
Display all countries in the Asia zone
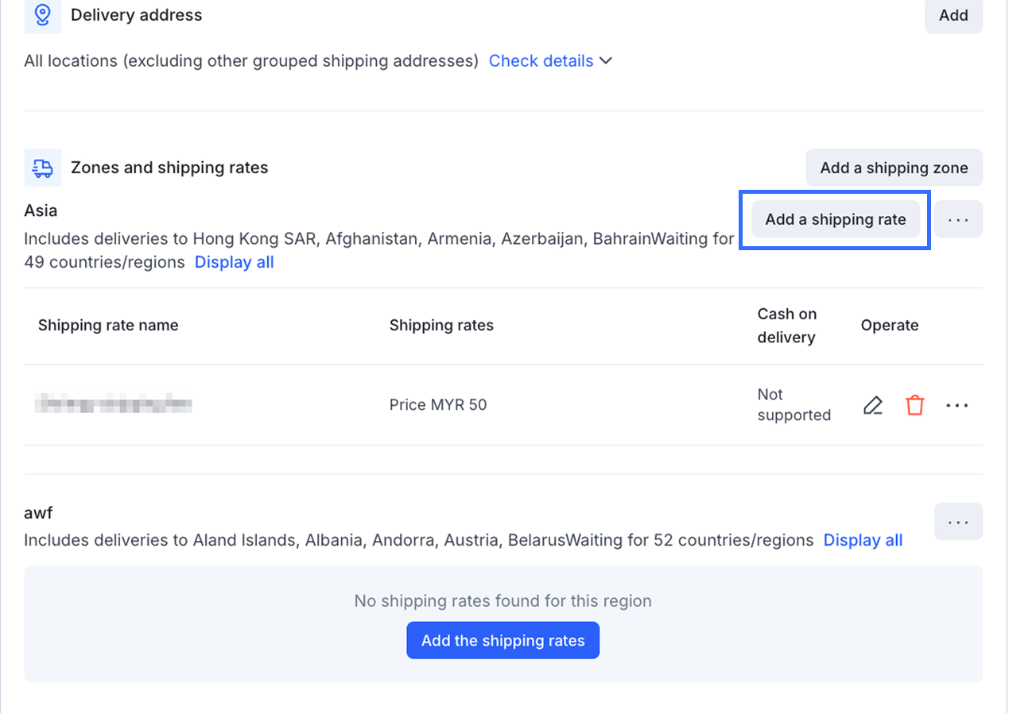click(x=234, y=262)
